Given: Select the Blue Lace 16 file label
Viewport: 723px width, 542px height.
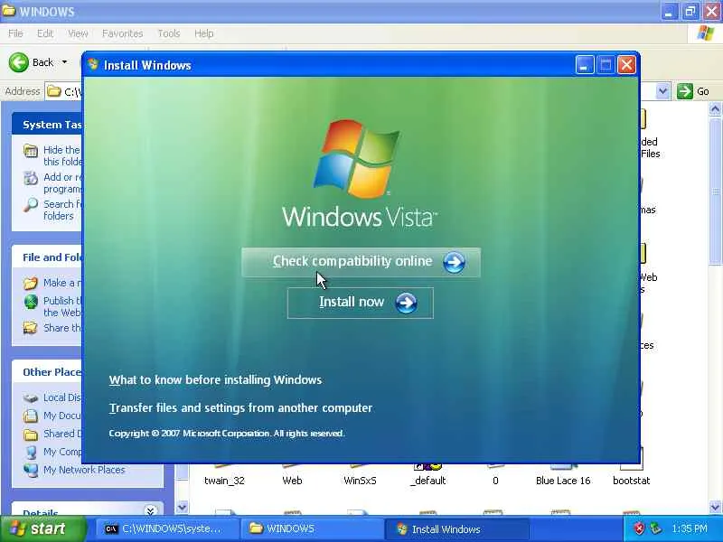Looking at the screenshot, I should tap(563, 481).
